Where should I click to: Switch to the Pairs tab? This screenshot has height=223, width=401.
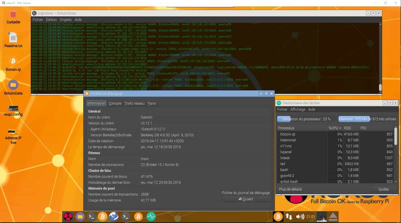tap(152, 103)
